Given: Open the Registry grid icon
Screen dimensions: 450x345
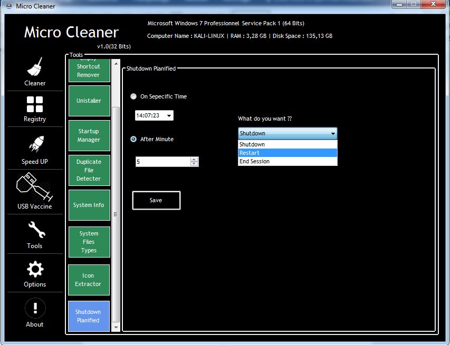Looking at the screenshot, I should click(35, 104).
